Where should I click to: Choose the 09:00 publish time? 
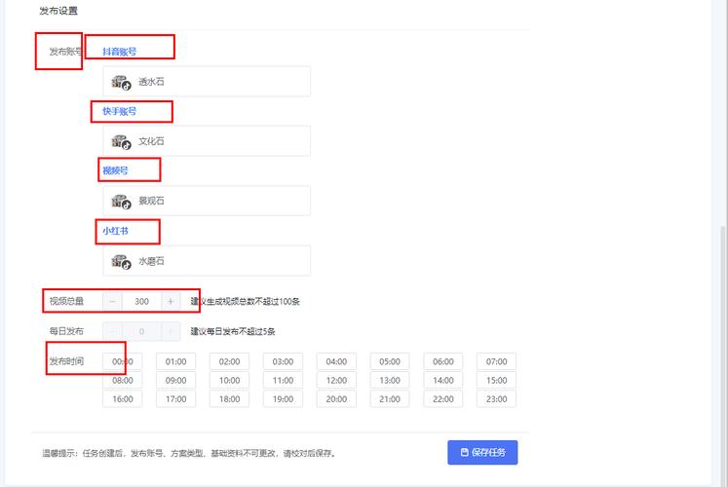pos(176,380)
